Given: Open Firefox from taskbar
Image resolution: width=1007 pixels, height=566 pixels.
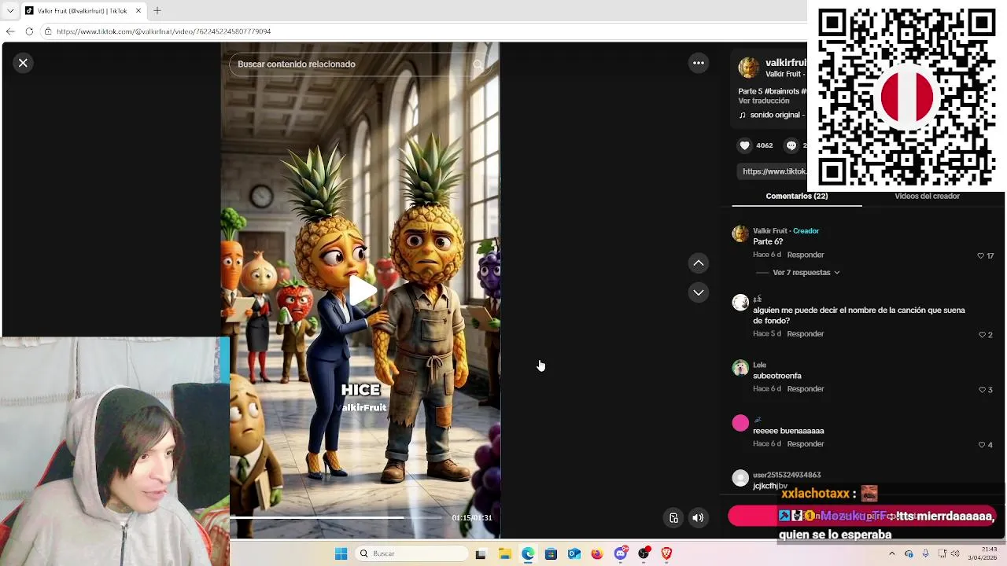Looking at the screenshot, I should tap(597, 554).
